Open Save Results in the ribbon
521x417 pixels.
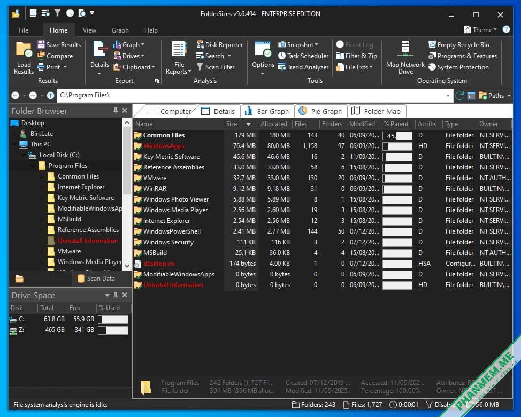pyautogui.click(x=59, y=44)
